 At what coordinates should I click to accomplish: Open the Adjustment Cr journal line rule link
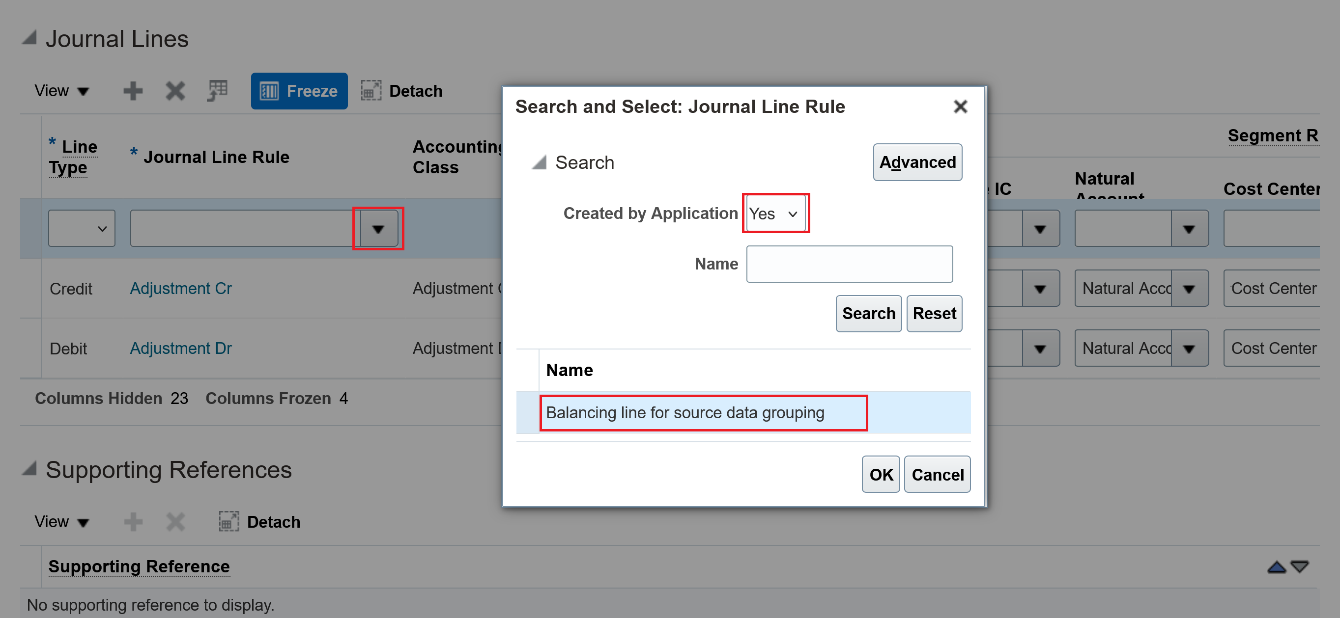(x=180, y=289)
